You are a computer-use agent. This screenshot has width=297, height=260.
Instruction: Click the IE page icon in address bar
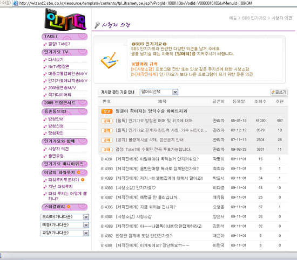[x=15, y=3]
